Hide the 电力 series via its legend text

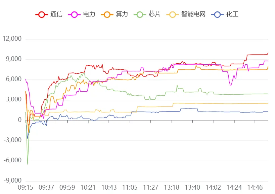(89, 14)
